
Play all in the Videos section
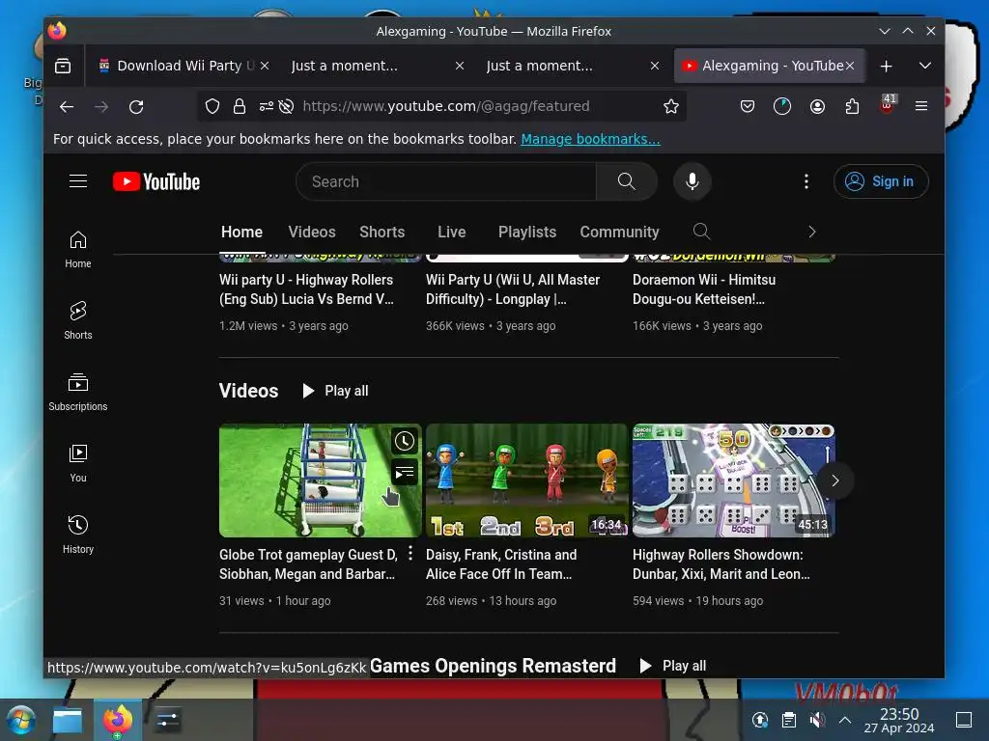click(335, 391)
